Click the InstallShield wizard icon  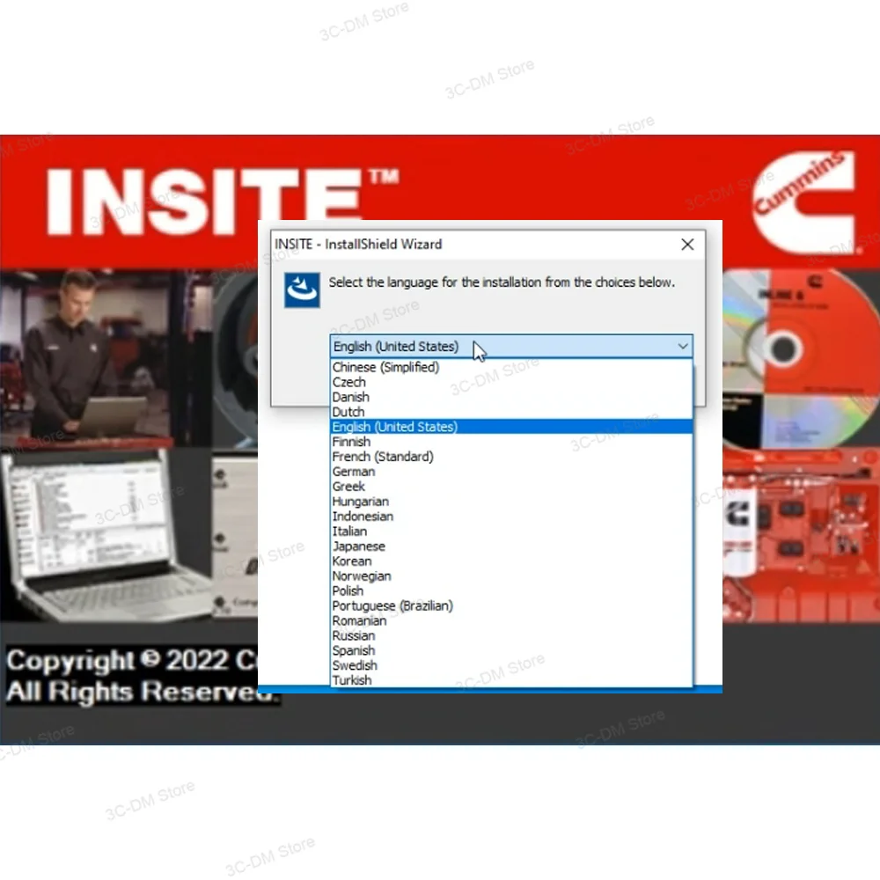(x=302, y=290)
